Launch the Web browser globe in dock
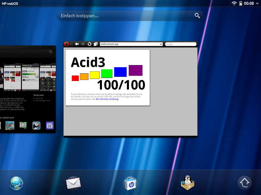 tap(16, 183)
